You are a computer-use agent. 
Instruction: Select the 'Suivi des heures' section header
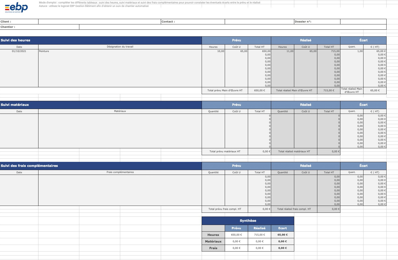coord(101,40)
